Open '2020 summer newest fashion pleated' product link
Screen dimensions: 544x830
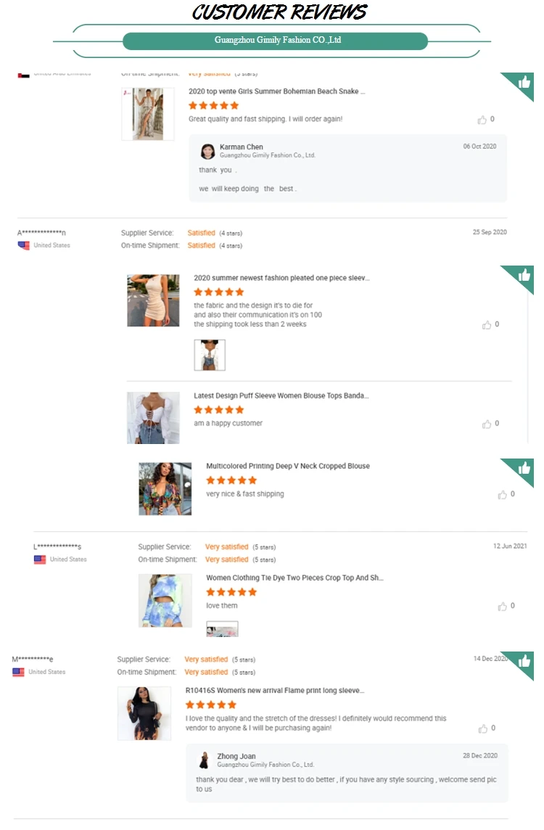[281, 278]
